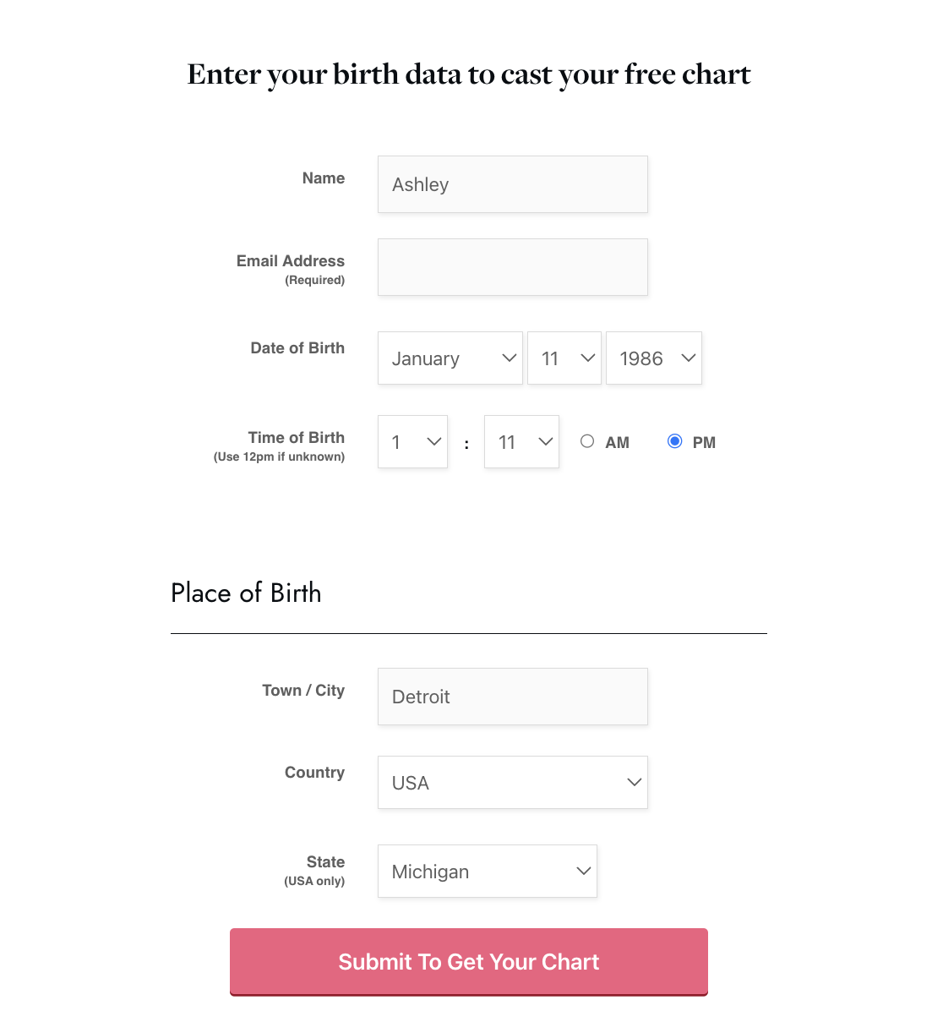This screenshot has width=943, height=1033.
Task: Expand the day-of-birth dropdown showing 11
Action: [564, 358]
